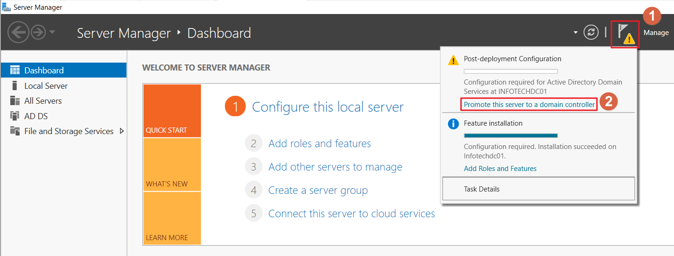Image resolution: width=674 pixels, height=256 pixels.
Task: Click the Server Manager title bar icon
Action: [7, 7]
